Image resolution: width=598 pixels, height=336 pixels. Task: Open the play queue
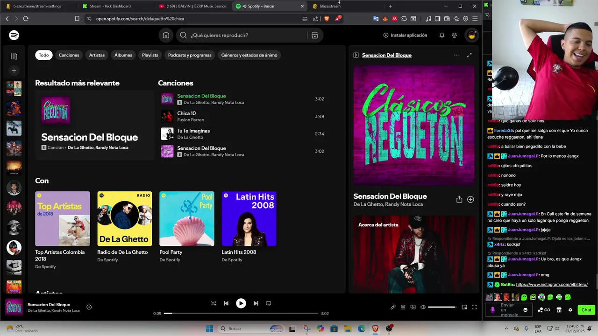tap(403, 307)
